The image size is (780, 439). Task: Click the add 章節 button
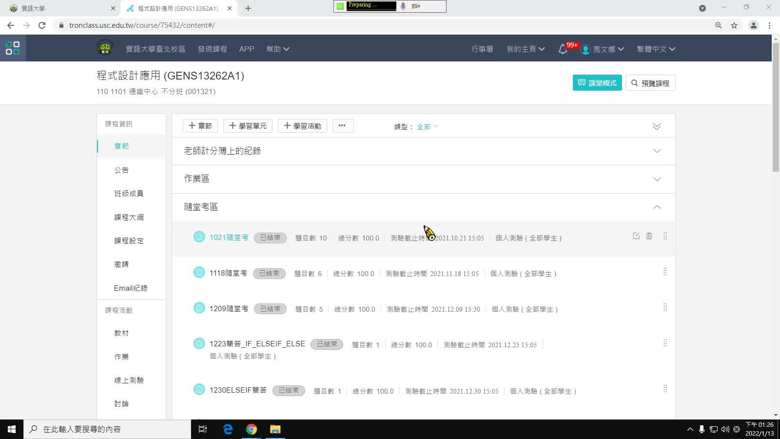pyautogui.click(x=200, y=126)
